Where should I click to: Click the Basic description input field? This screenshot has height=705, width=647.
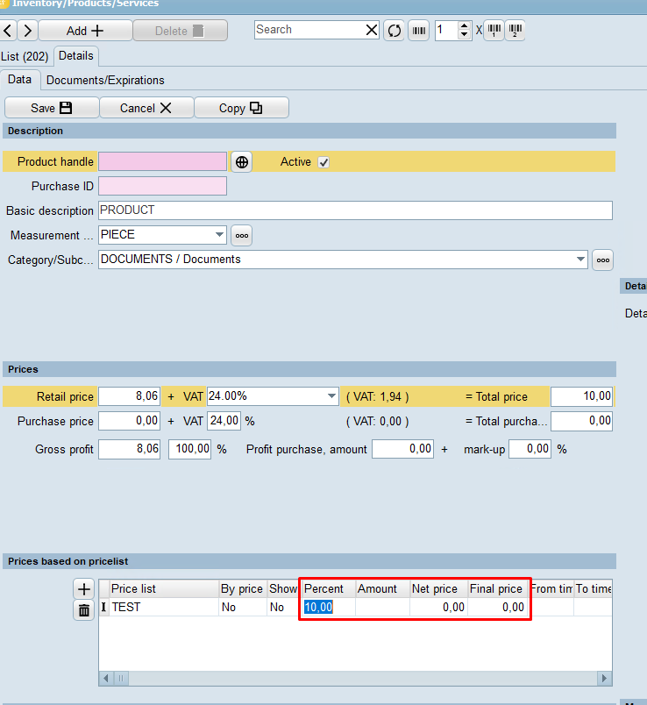tap(355, 210)
